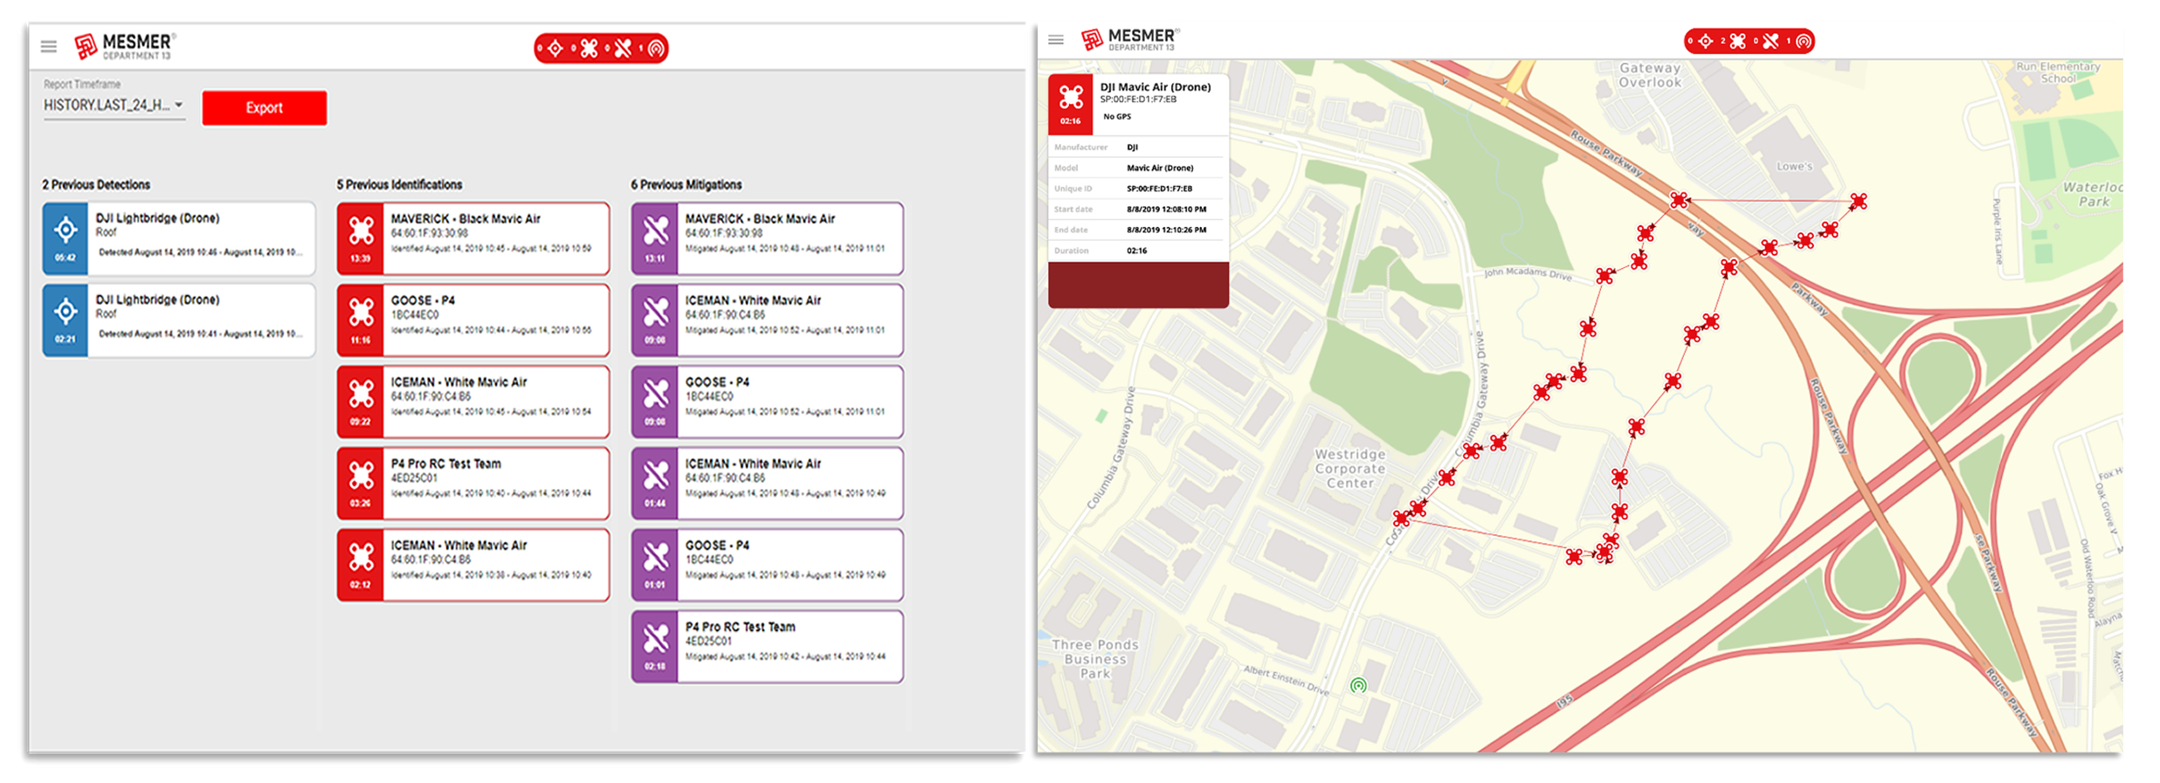Viewport: 2160px width, 783px height.
Task: Open the GOOSE - P4 identification card
Action: (473, 320)
